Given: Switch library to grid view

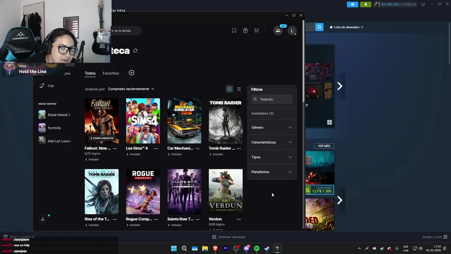Looking at the screenshot, I should tap(229, 89).
